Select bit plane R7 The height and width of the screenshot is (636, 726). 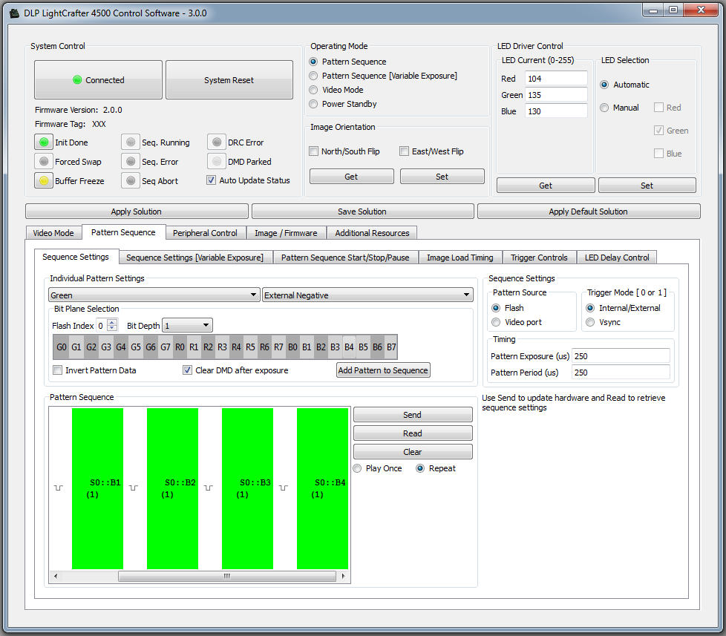pyautogui.click(x=278, y=347)
